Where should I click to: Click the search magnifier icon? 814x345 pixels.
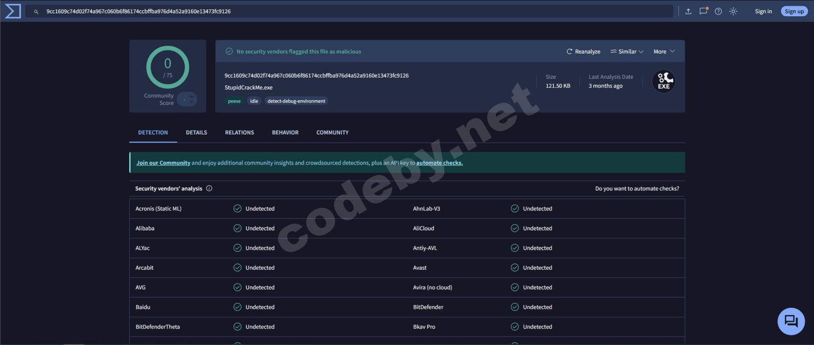click(36, 12)
